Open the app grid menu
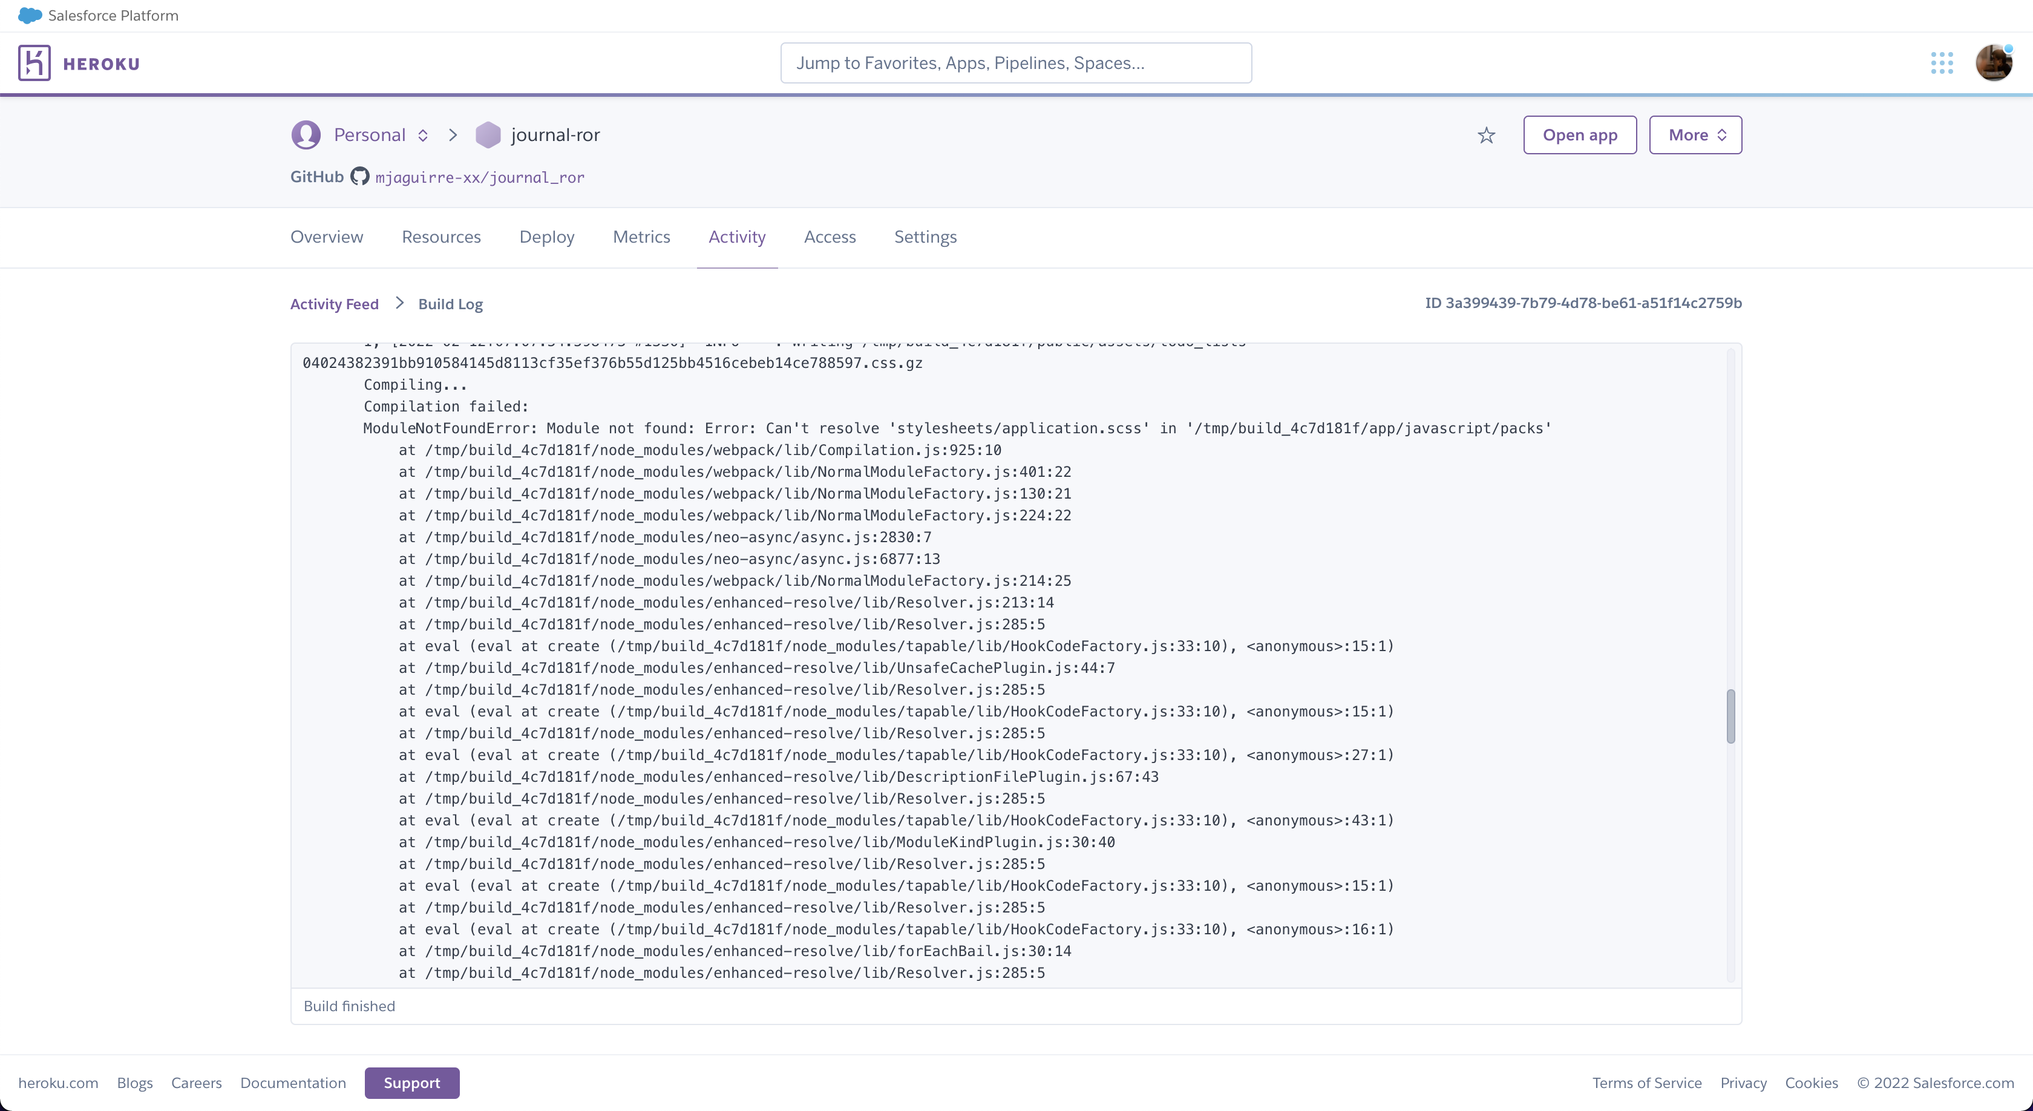The height and width of the screenshot is (1111, 2033). pyautogui.click(x=1942, y=62)
